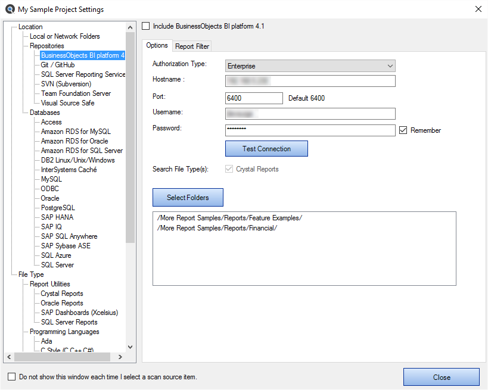Check 'Do not show this window' option
Viewport: 488px width, 390px height.
11,377
